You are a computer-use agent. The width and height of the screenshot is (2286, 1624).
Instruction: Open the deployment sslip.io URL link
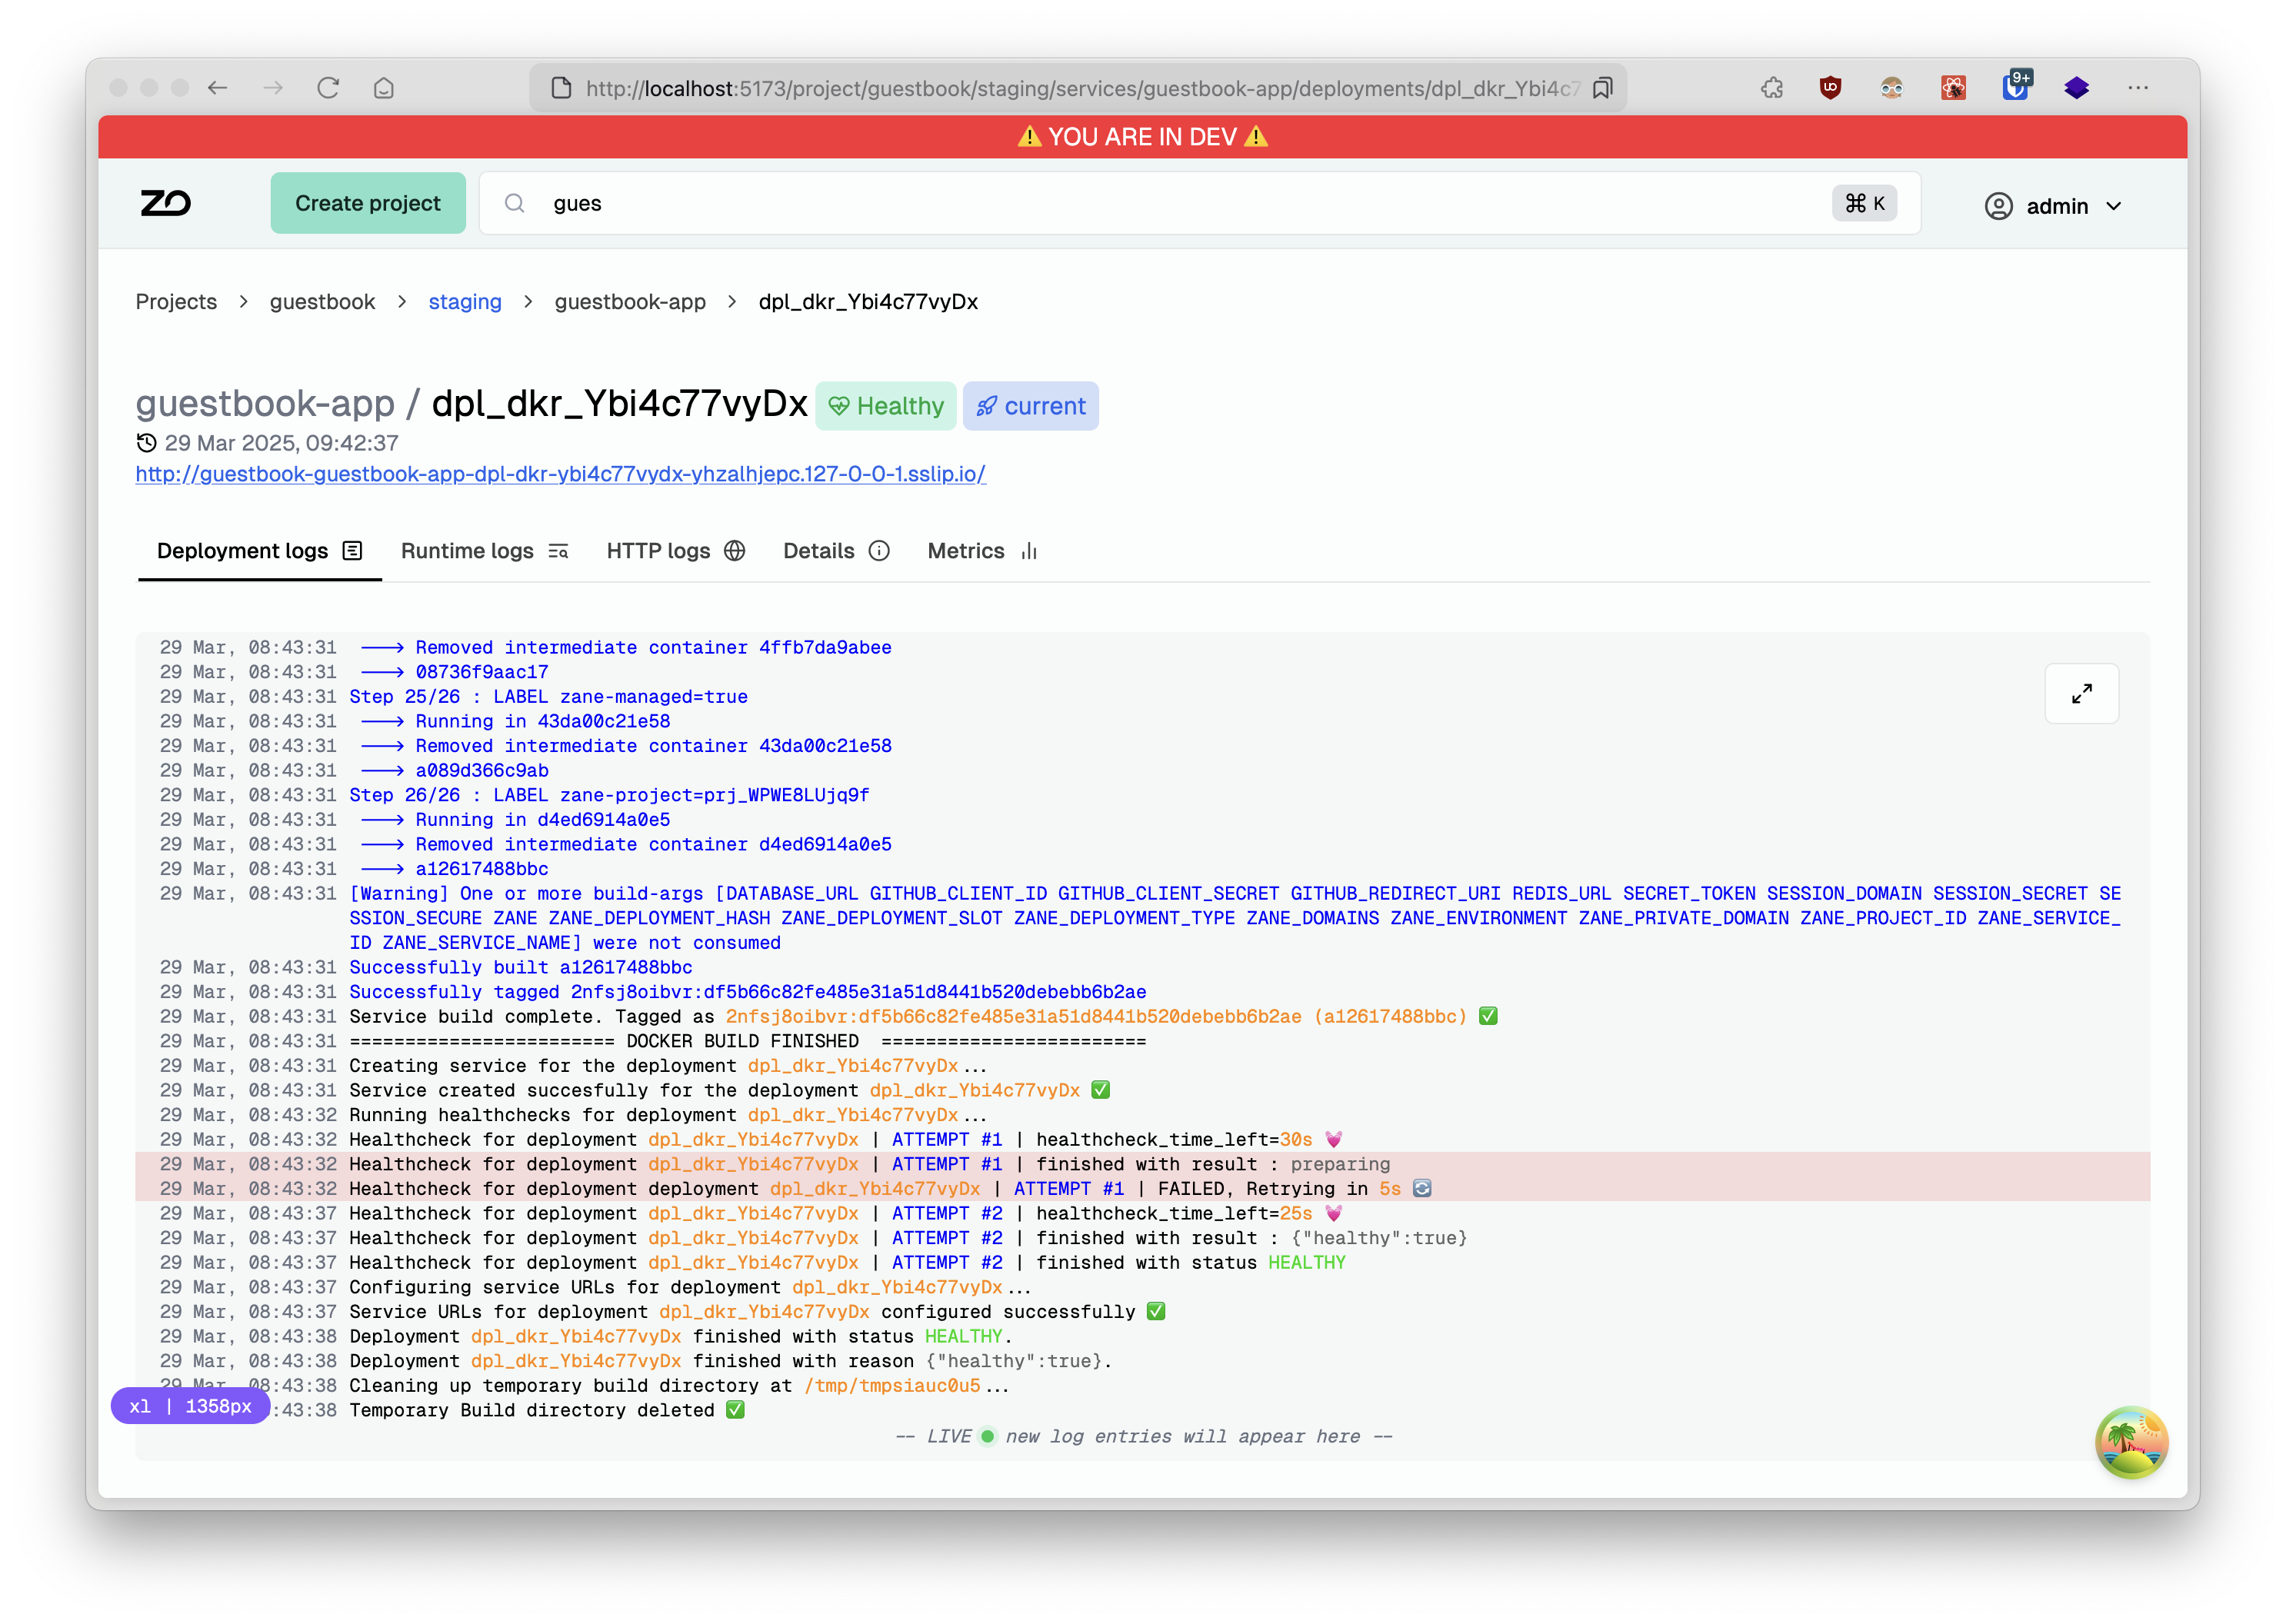[x=560, y=474]
